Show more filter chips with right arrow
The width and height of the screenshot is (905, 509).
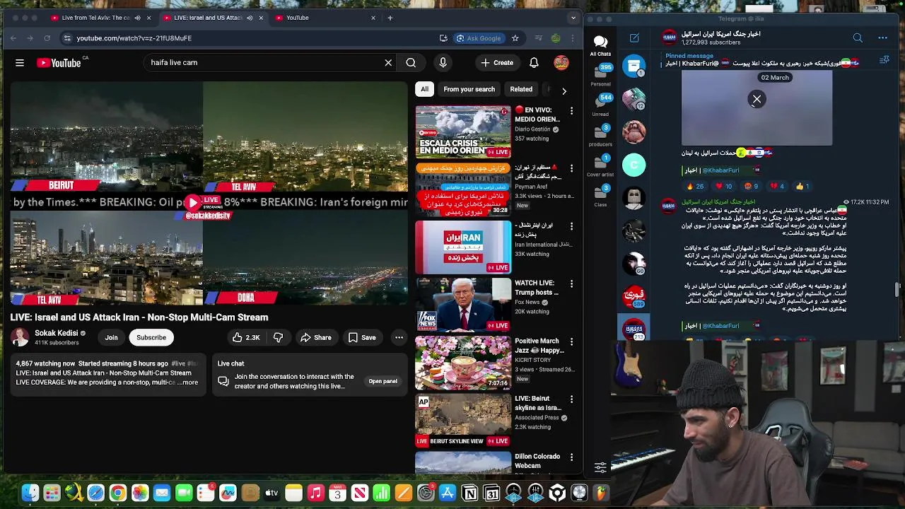tap(564, 90)
